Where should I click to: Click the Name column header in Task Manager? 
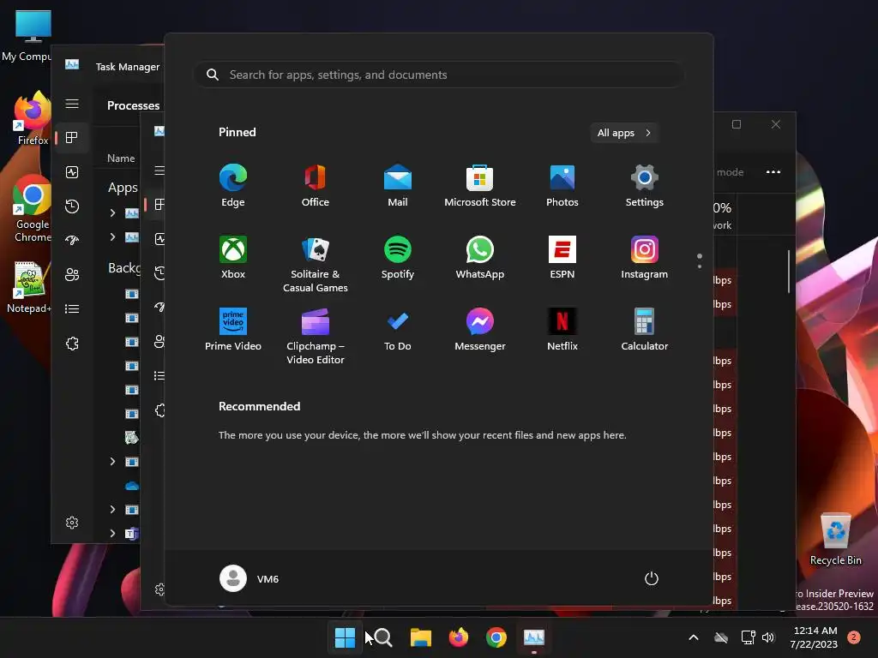[x=121, y=159]
